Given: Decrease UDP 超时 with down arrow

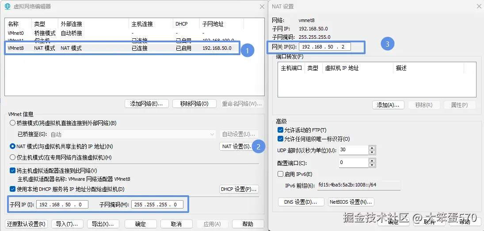Looking at the screenshot, I should tap(372, 153).
